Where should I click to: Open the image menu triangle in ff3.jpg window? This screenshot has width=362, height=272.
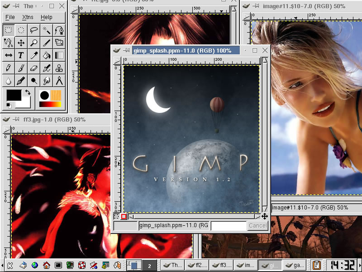coord(7,130)
